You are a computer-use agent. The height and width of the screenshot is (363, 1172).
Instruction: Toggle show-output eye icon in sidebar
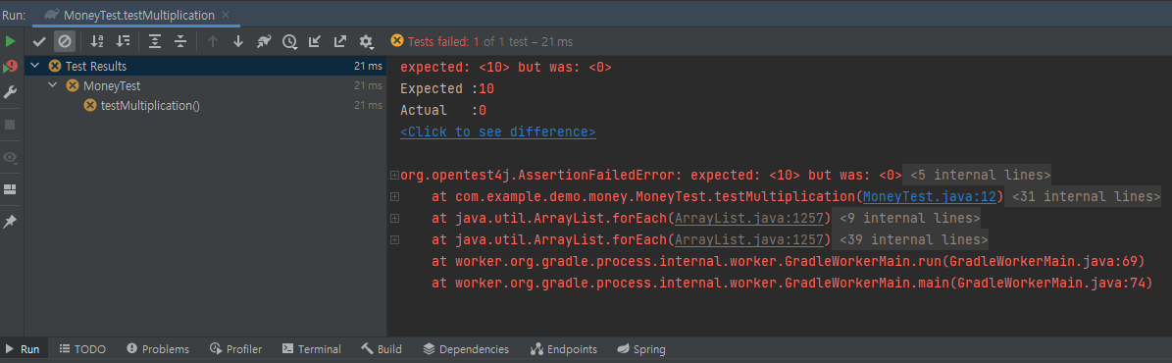(11, 157)
